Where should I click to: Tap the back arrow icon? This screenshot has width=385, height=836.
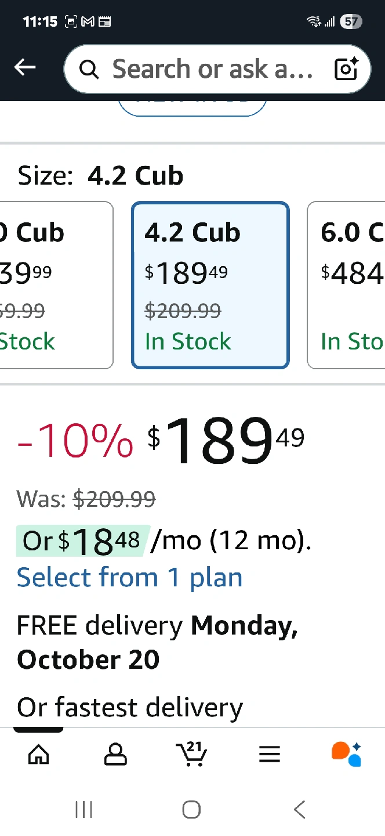pos(25,68)
